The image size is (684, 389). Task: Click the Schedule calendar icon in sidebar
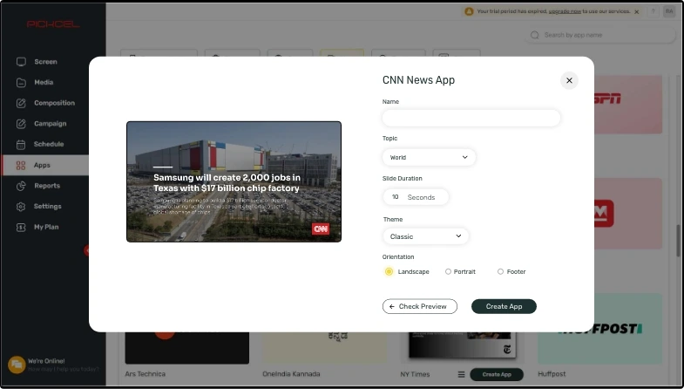pyautogui.click(x=21, y=145)
